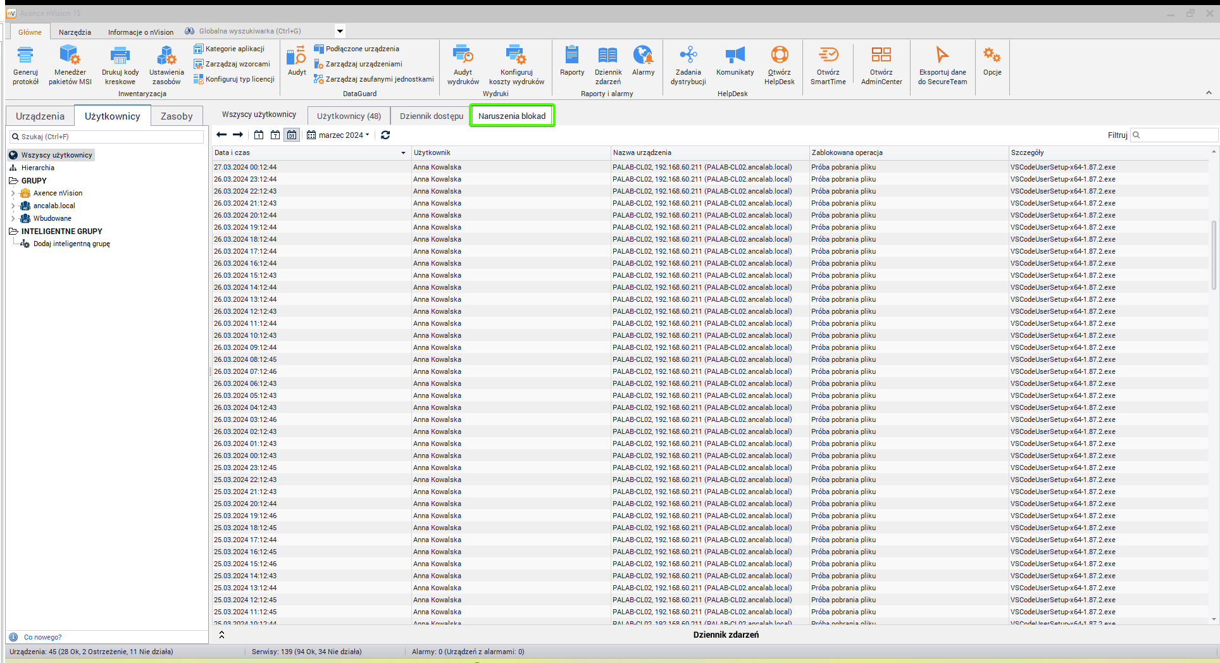Expand the Axence nVision group node
Viewport: 1220px width, 663px height.
pyautogui.click(x=13, y=193)
